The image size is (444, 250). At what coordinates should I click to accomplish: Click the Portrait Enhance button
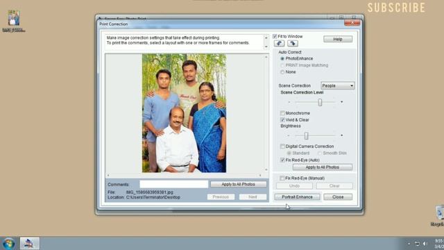point(297,197)
